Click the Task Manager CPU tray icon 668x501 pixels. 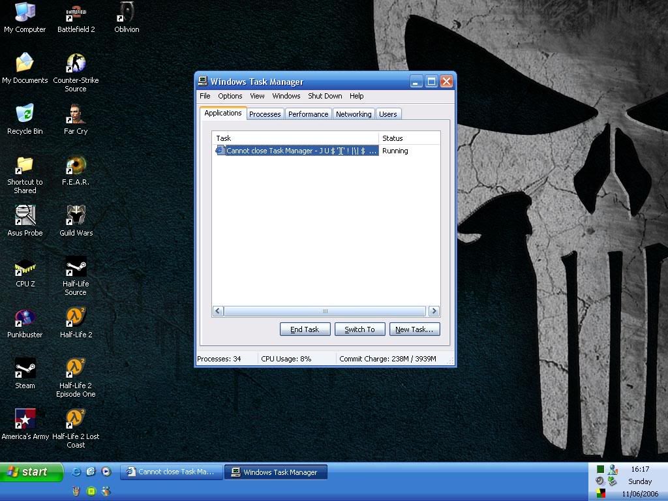click(x=600, y=469)
